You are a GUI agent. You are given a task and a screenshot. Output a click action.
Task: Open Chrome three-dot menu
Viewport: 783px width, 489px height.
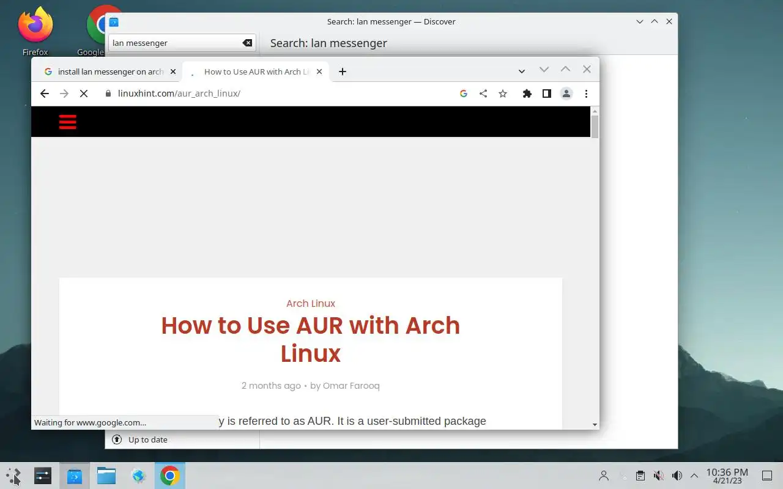[586, 94]
